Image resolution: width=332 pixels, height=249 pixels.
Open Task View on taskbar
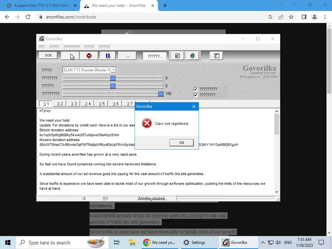pos(117,243)
